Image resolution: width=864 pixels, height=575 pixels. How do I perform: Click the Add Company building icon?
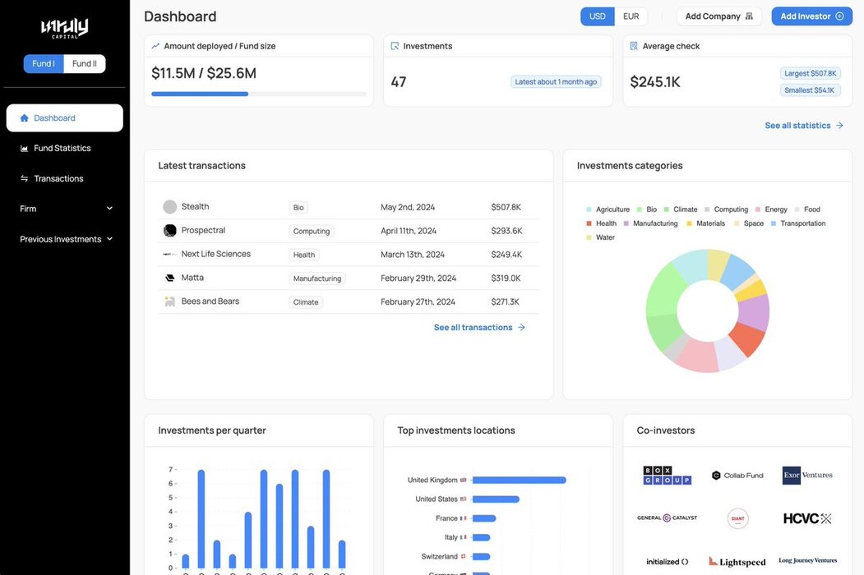[749, 16]
